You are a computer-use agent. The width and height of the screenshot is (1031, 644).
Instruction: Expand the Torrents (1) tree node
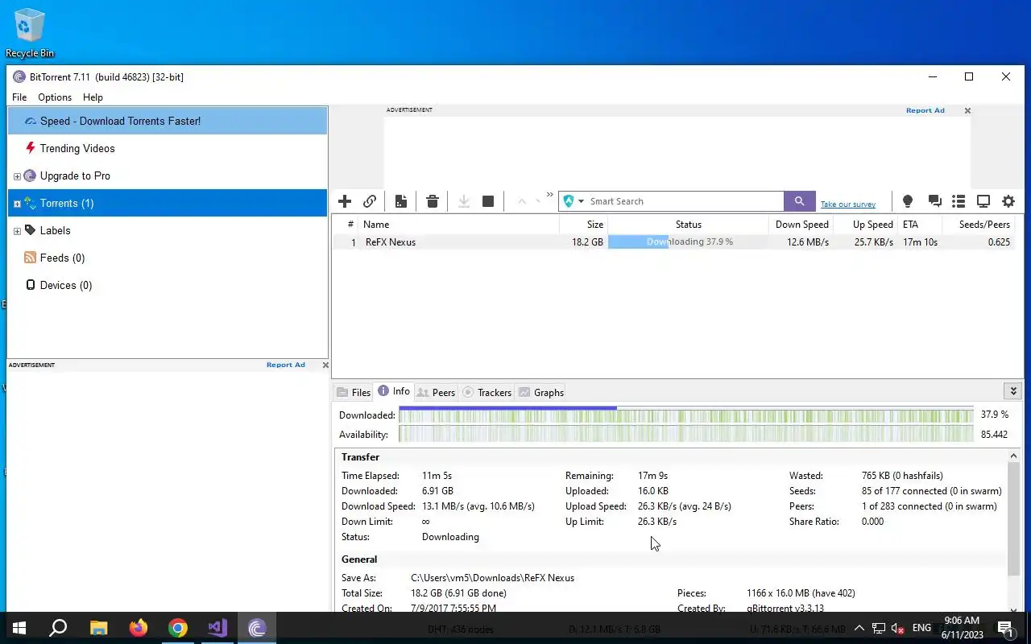pyautogui.click(x=17, y=204)
